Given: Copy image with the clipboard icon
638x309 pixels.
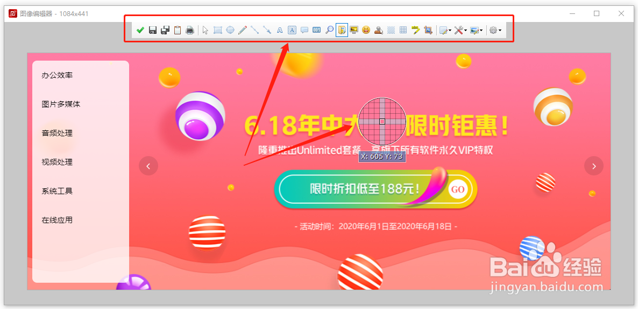Looking at the screenshot, I should [178, 30].
